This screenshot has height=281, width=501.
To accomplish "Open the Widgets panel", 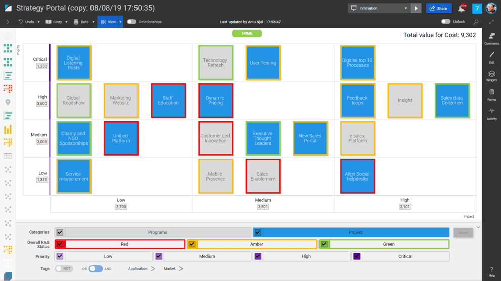I will (491, 76).
